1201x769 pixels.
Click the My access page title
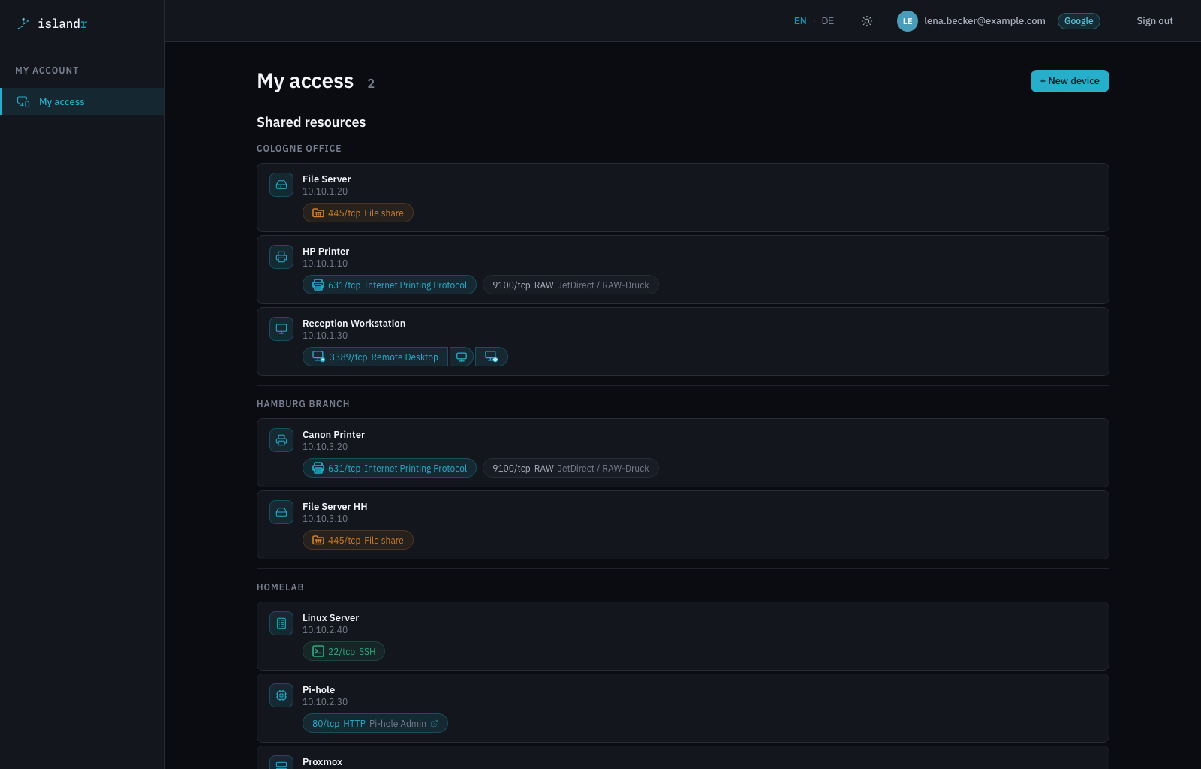coord(305,81)
